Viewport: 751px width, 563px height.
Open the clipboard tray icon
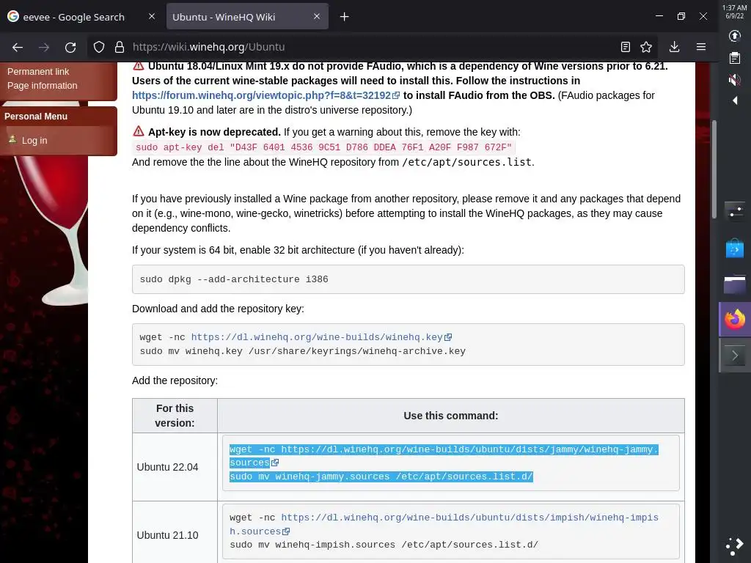pos(735,58)
